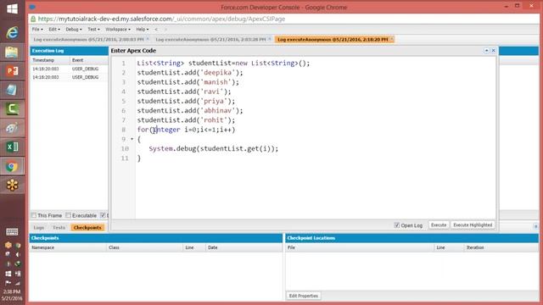Toggle the This Frame checkbox
The width and height of the screenshot is (543, 305).
34,215
